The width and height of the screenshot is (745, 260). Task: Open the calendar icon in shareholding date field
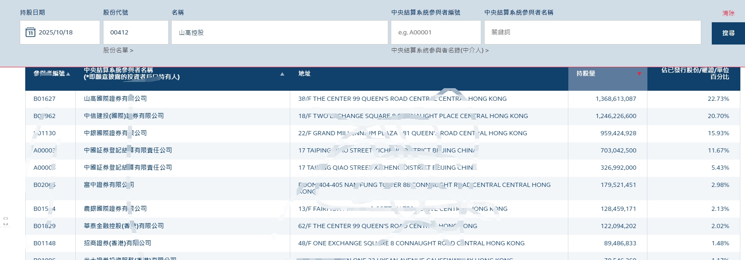coord(30,32)
